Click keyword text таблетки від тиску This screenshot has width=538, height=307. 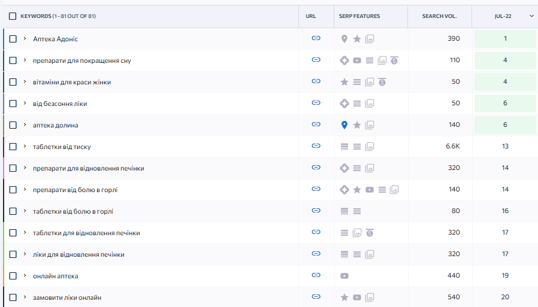pos(62,147)
